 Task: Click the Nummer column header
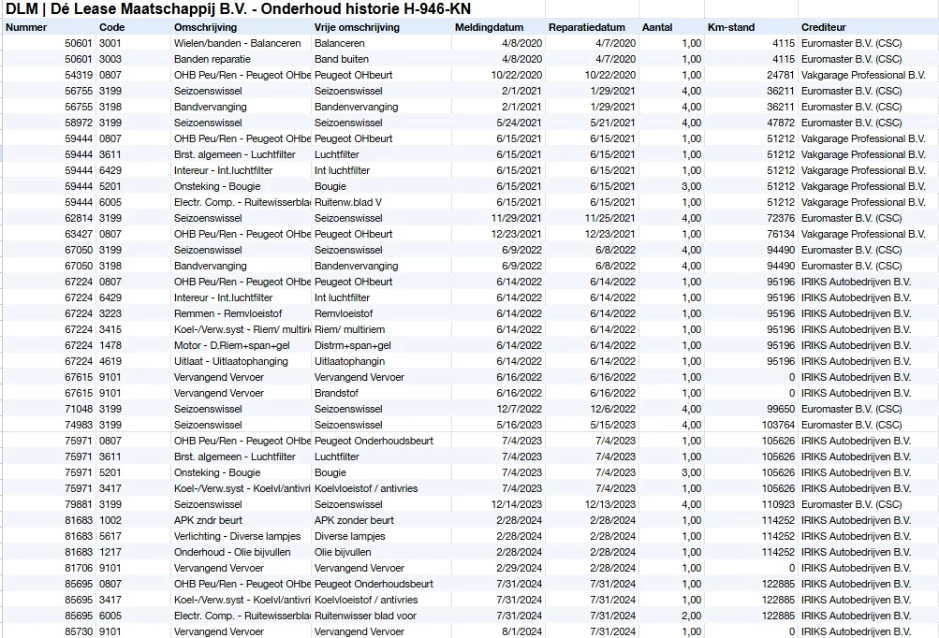pos(26,27)
